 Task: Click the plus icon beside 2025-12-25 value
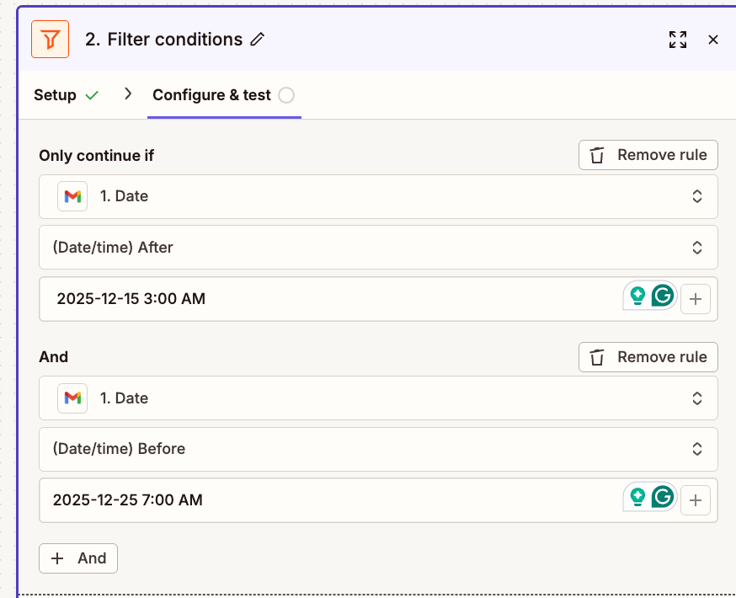pos(696,500)
